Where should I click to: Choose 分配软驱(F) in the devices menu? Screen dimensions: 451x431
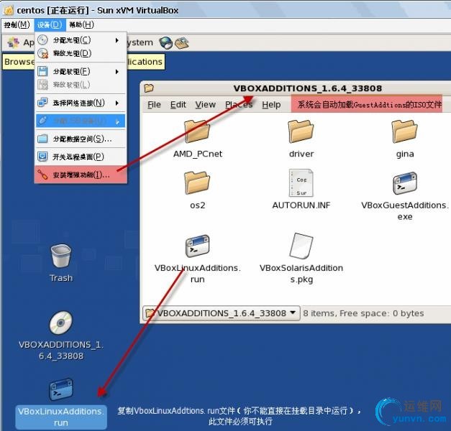coord(81,71)
